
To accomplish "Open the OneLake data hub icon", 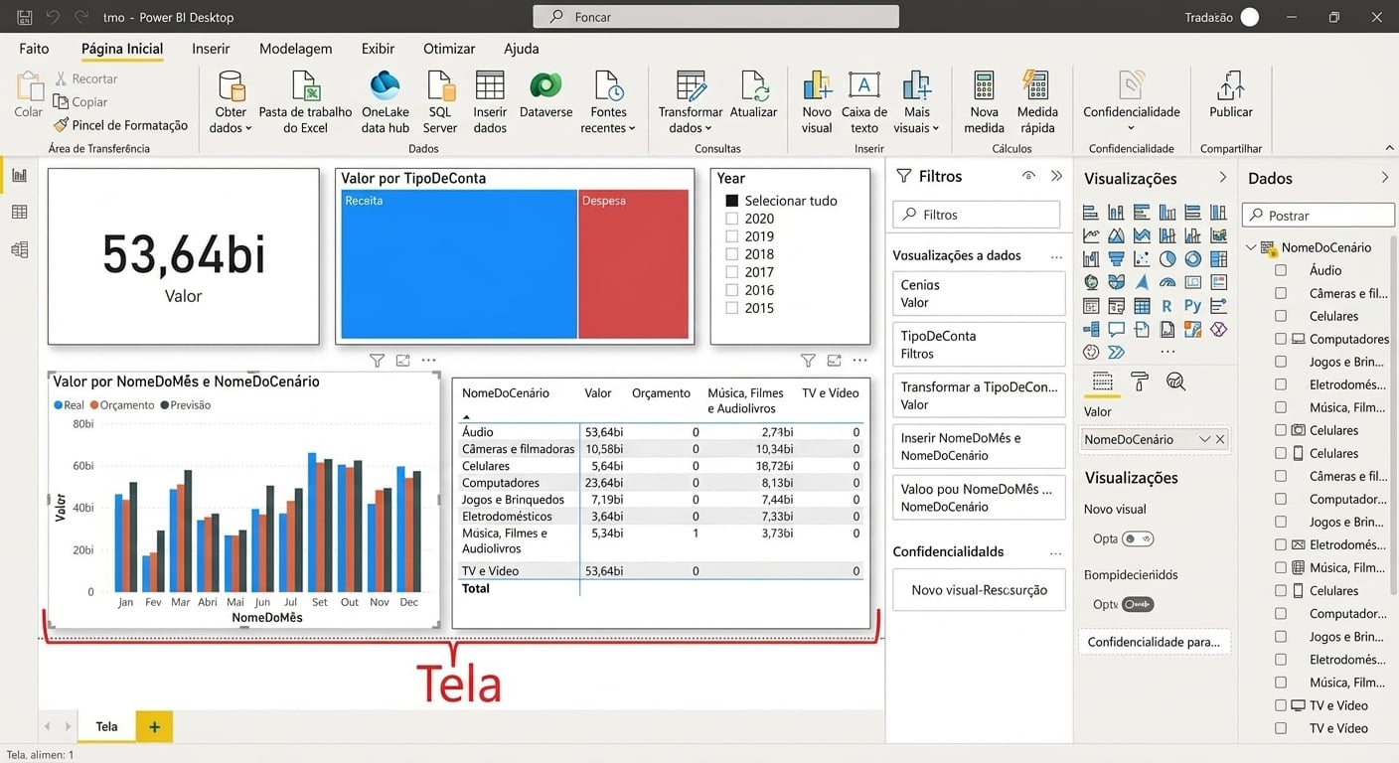I will [x=385, y=86].
